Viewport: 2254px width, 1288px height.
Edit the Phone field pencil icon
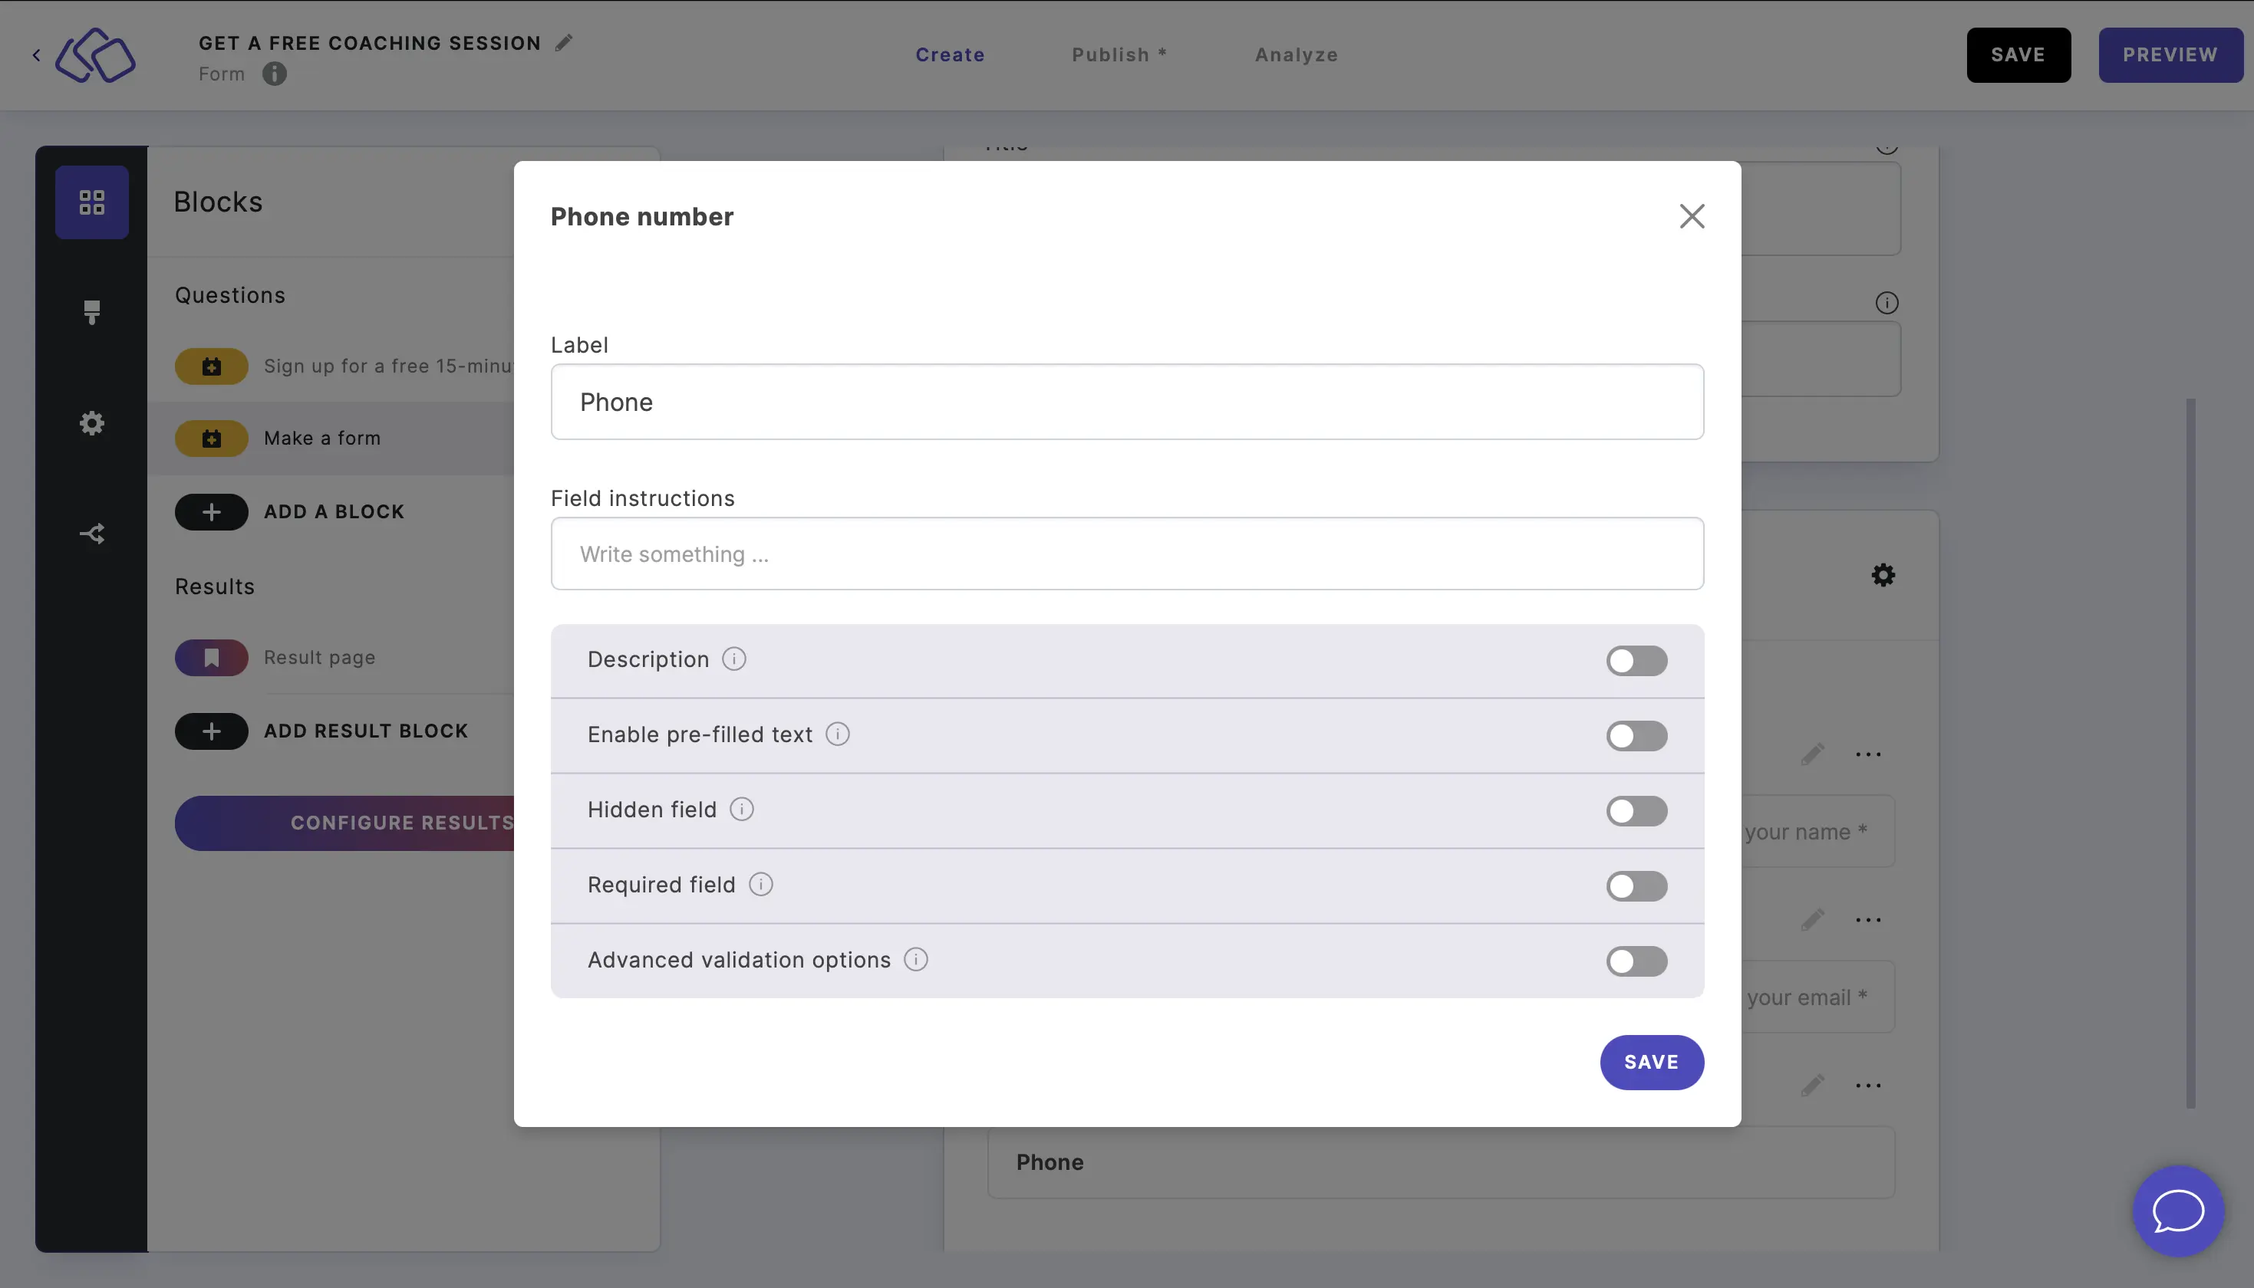click(x=1812, y=1086)
